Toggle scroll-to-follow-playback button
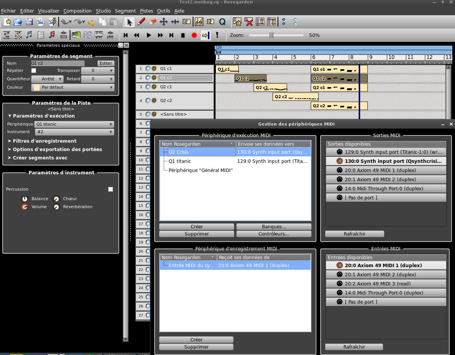Image resolution: width=455 pixels, height=355 pixels. [206, 35]
